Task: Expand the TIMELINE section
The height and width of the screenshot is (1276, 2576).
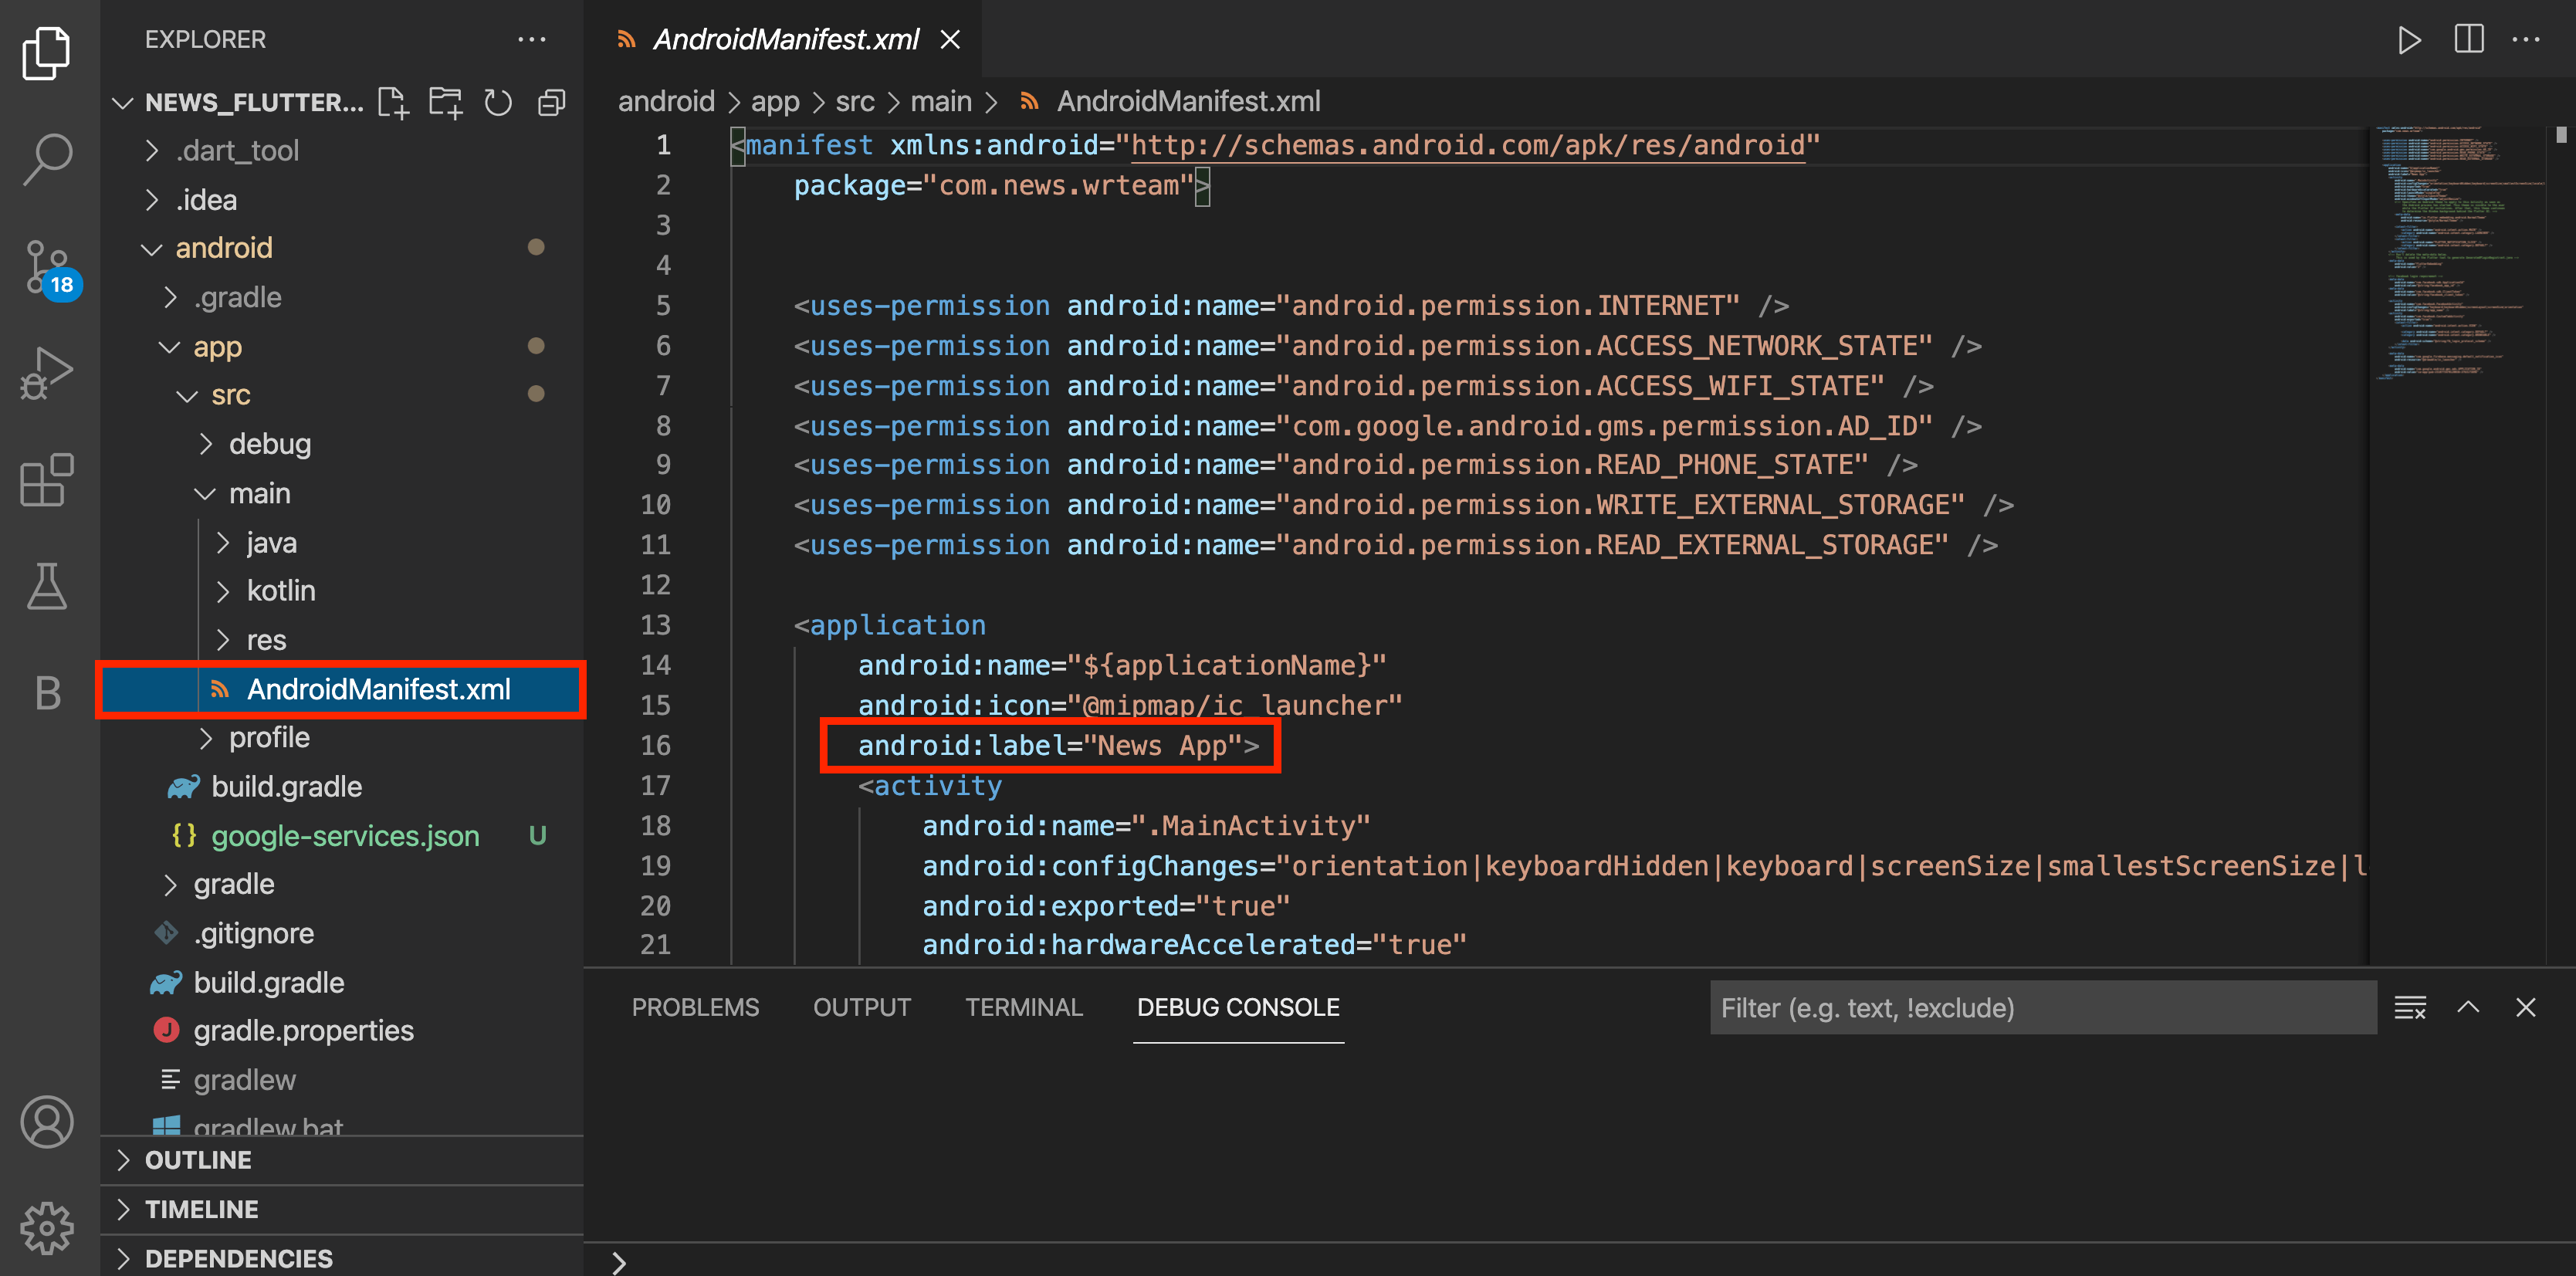Action: tap(201, 1209)
